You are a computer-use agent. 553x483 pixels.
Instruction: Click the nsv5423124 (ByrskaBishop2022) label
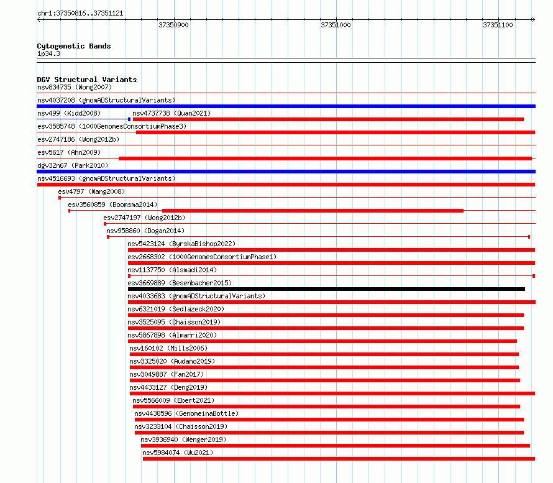point(181,244)
